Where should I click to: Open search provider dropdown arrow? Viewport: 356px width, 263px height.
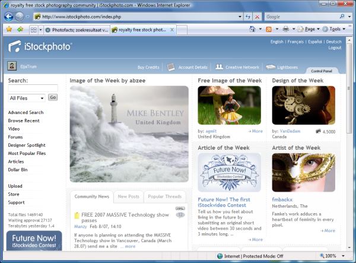click(349, 17)
